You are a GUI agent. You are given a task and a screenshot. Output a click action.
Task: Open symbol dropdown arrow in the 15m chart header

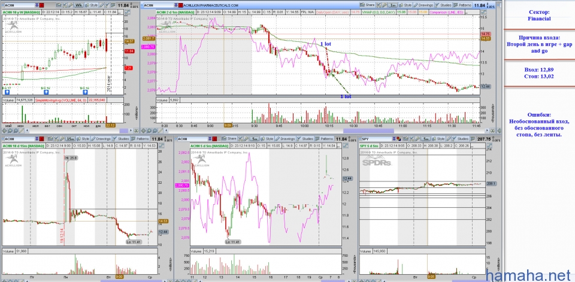[37, 139]
